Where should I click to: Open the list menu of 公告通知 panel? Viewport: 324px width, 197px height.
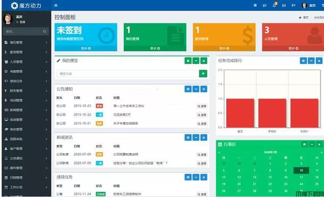(x=188, y=89)
